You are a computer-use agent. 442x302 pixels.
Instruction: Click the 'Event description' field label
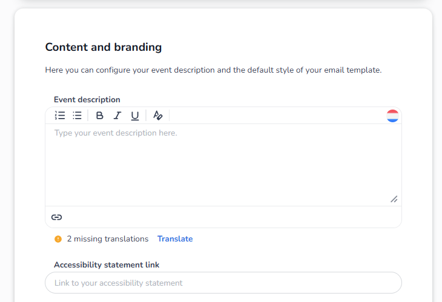click(87, 100)
